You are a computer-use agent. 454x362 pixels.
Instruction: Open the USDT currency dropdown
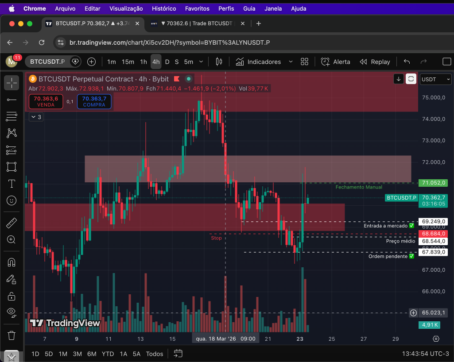coord(436,79)
